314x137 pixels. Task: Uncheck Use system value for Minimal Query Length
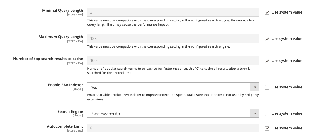point(267,13)
